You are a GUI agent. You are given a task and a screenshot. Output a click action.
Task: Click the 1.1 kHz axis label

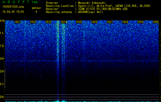(x=2, y=33)
